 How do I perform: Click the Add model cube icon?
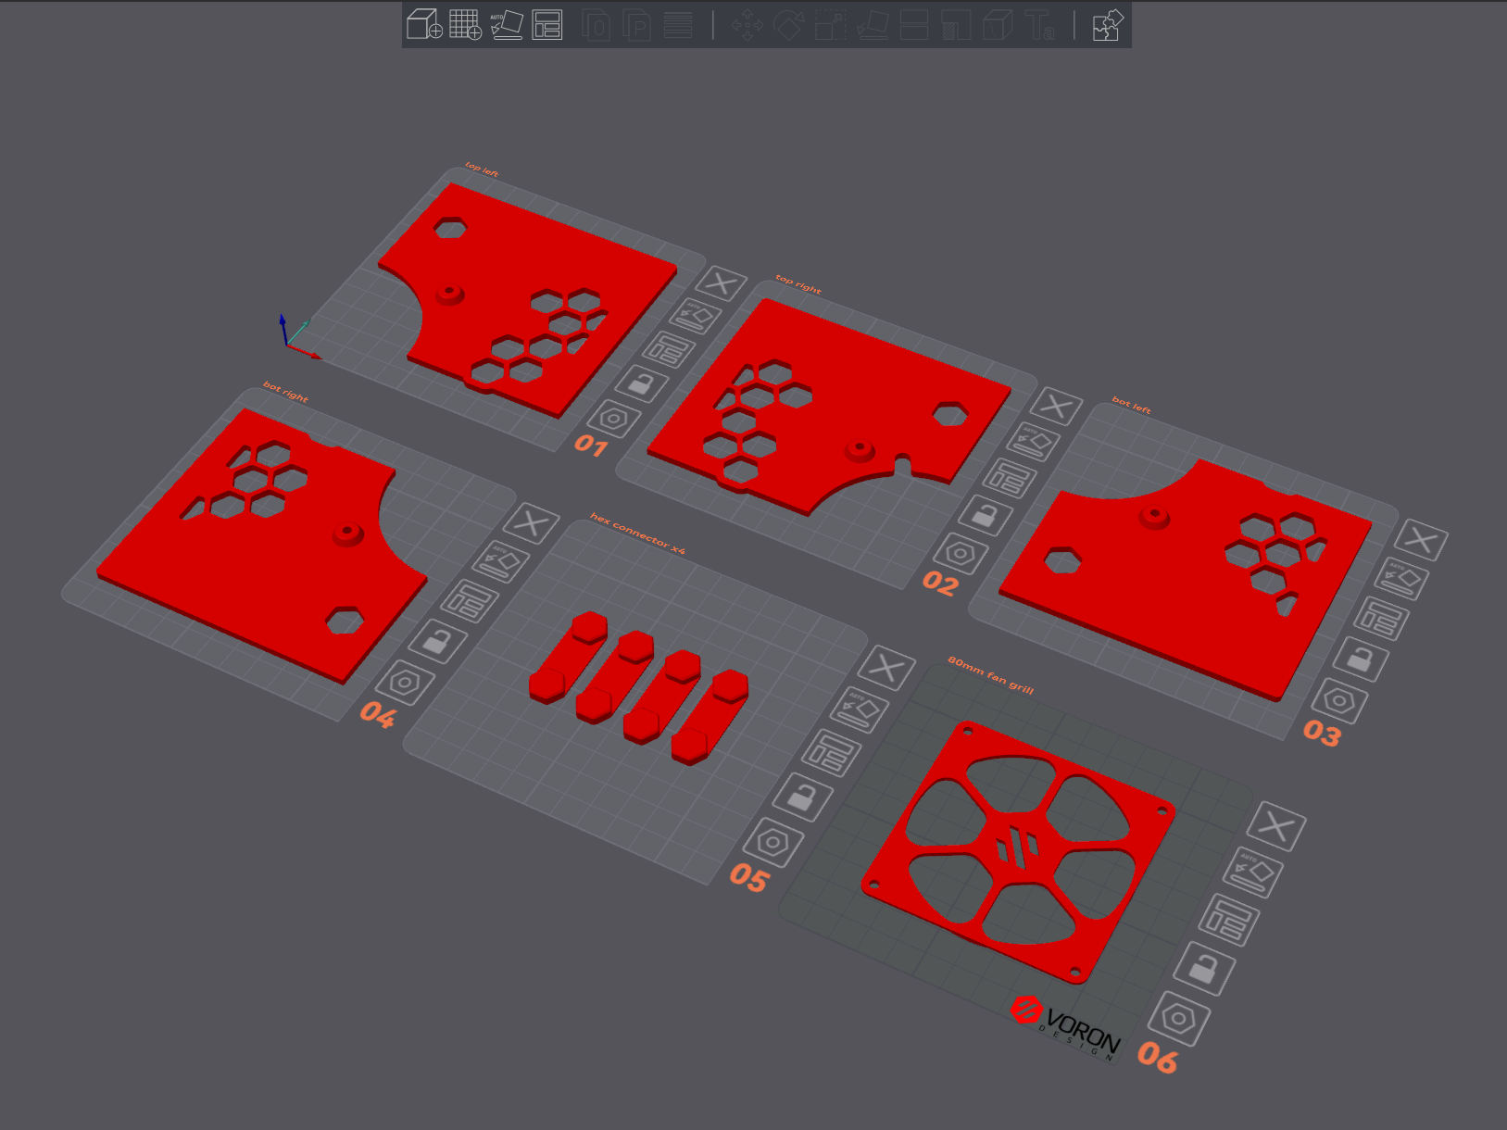[424, 25]
